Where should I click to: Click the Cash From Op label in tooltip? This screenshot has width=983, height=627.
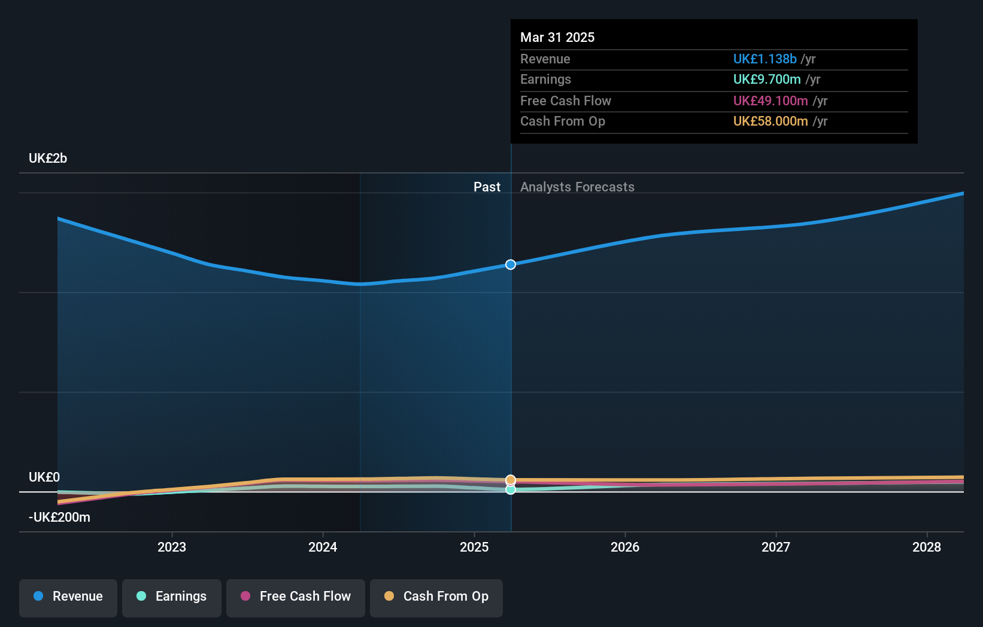pos(563,121)
